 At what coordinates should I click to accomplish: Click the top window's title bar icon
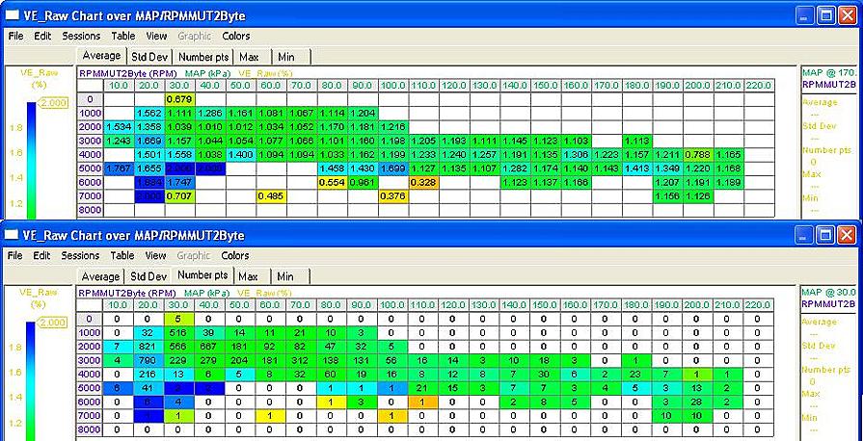click(x=11, y=15)
